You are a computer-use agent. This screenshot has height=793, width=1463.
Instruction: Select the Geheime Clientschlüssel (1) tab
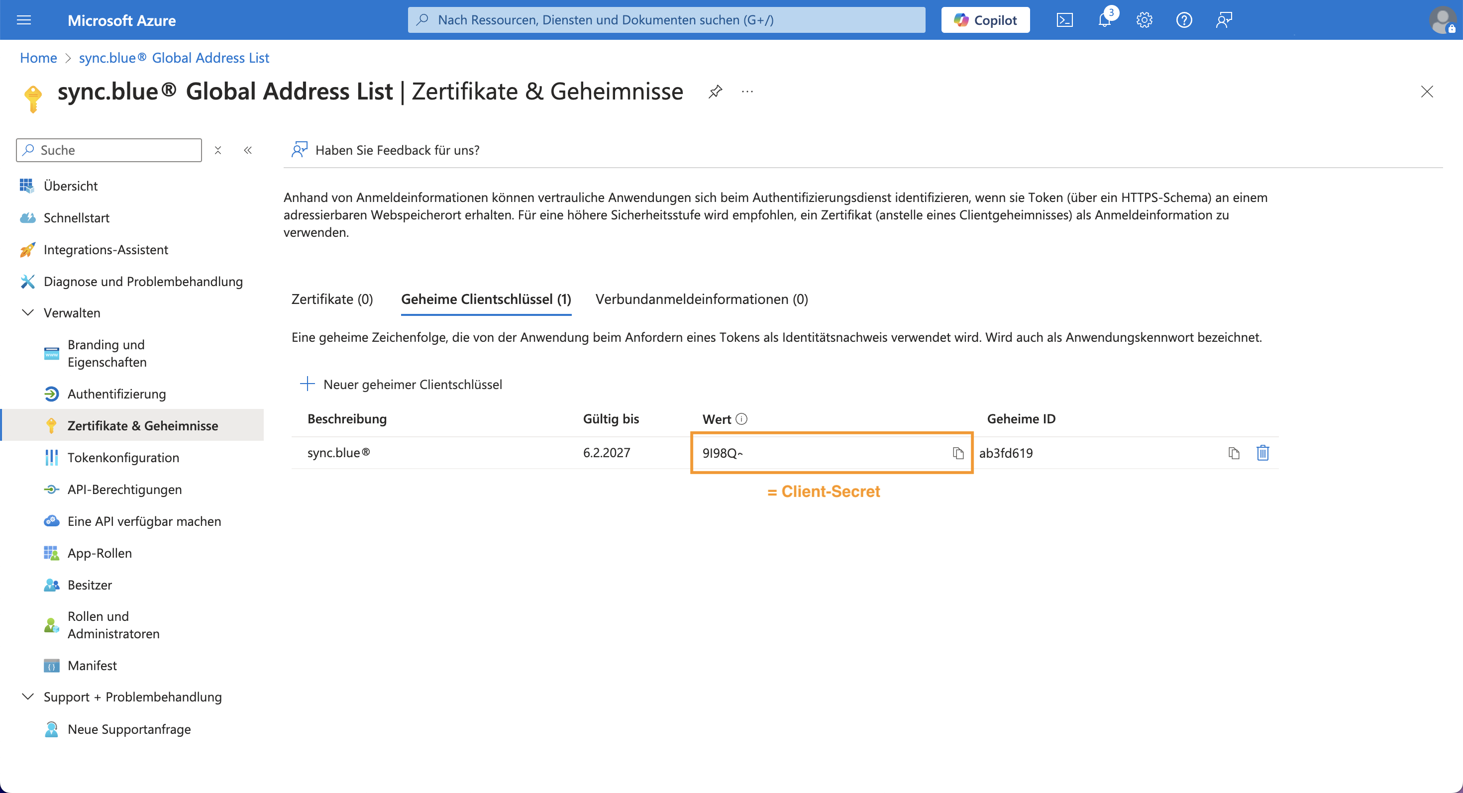click(x=486, y=299)
